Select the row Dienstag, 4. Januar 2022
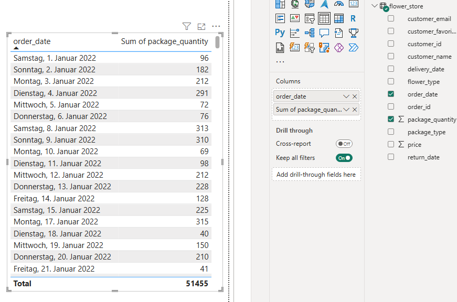This screenshot has width=457, height=302. (x=111, y=93)
